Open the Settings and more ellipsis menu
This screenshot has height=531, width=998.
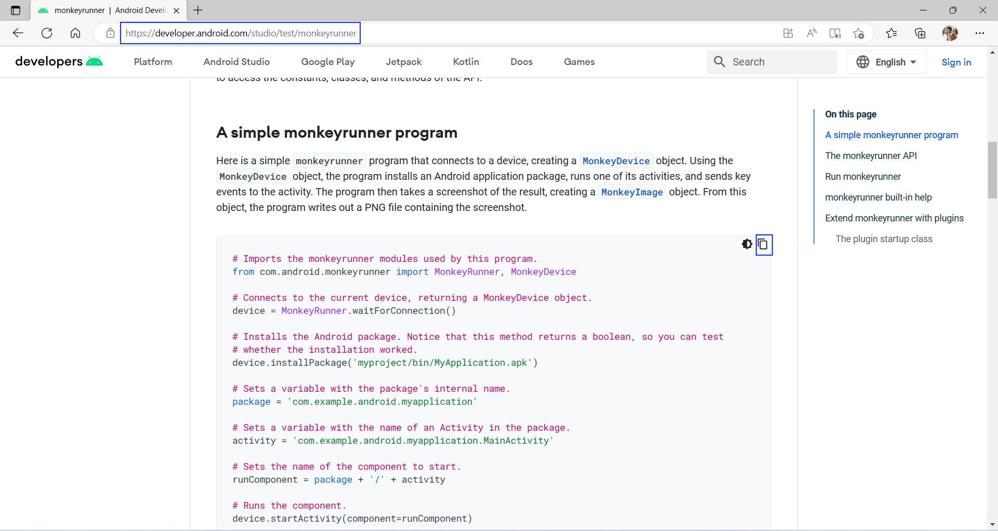pos(980,33)
